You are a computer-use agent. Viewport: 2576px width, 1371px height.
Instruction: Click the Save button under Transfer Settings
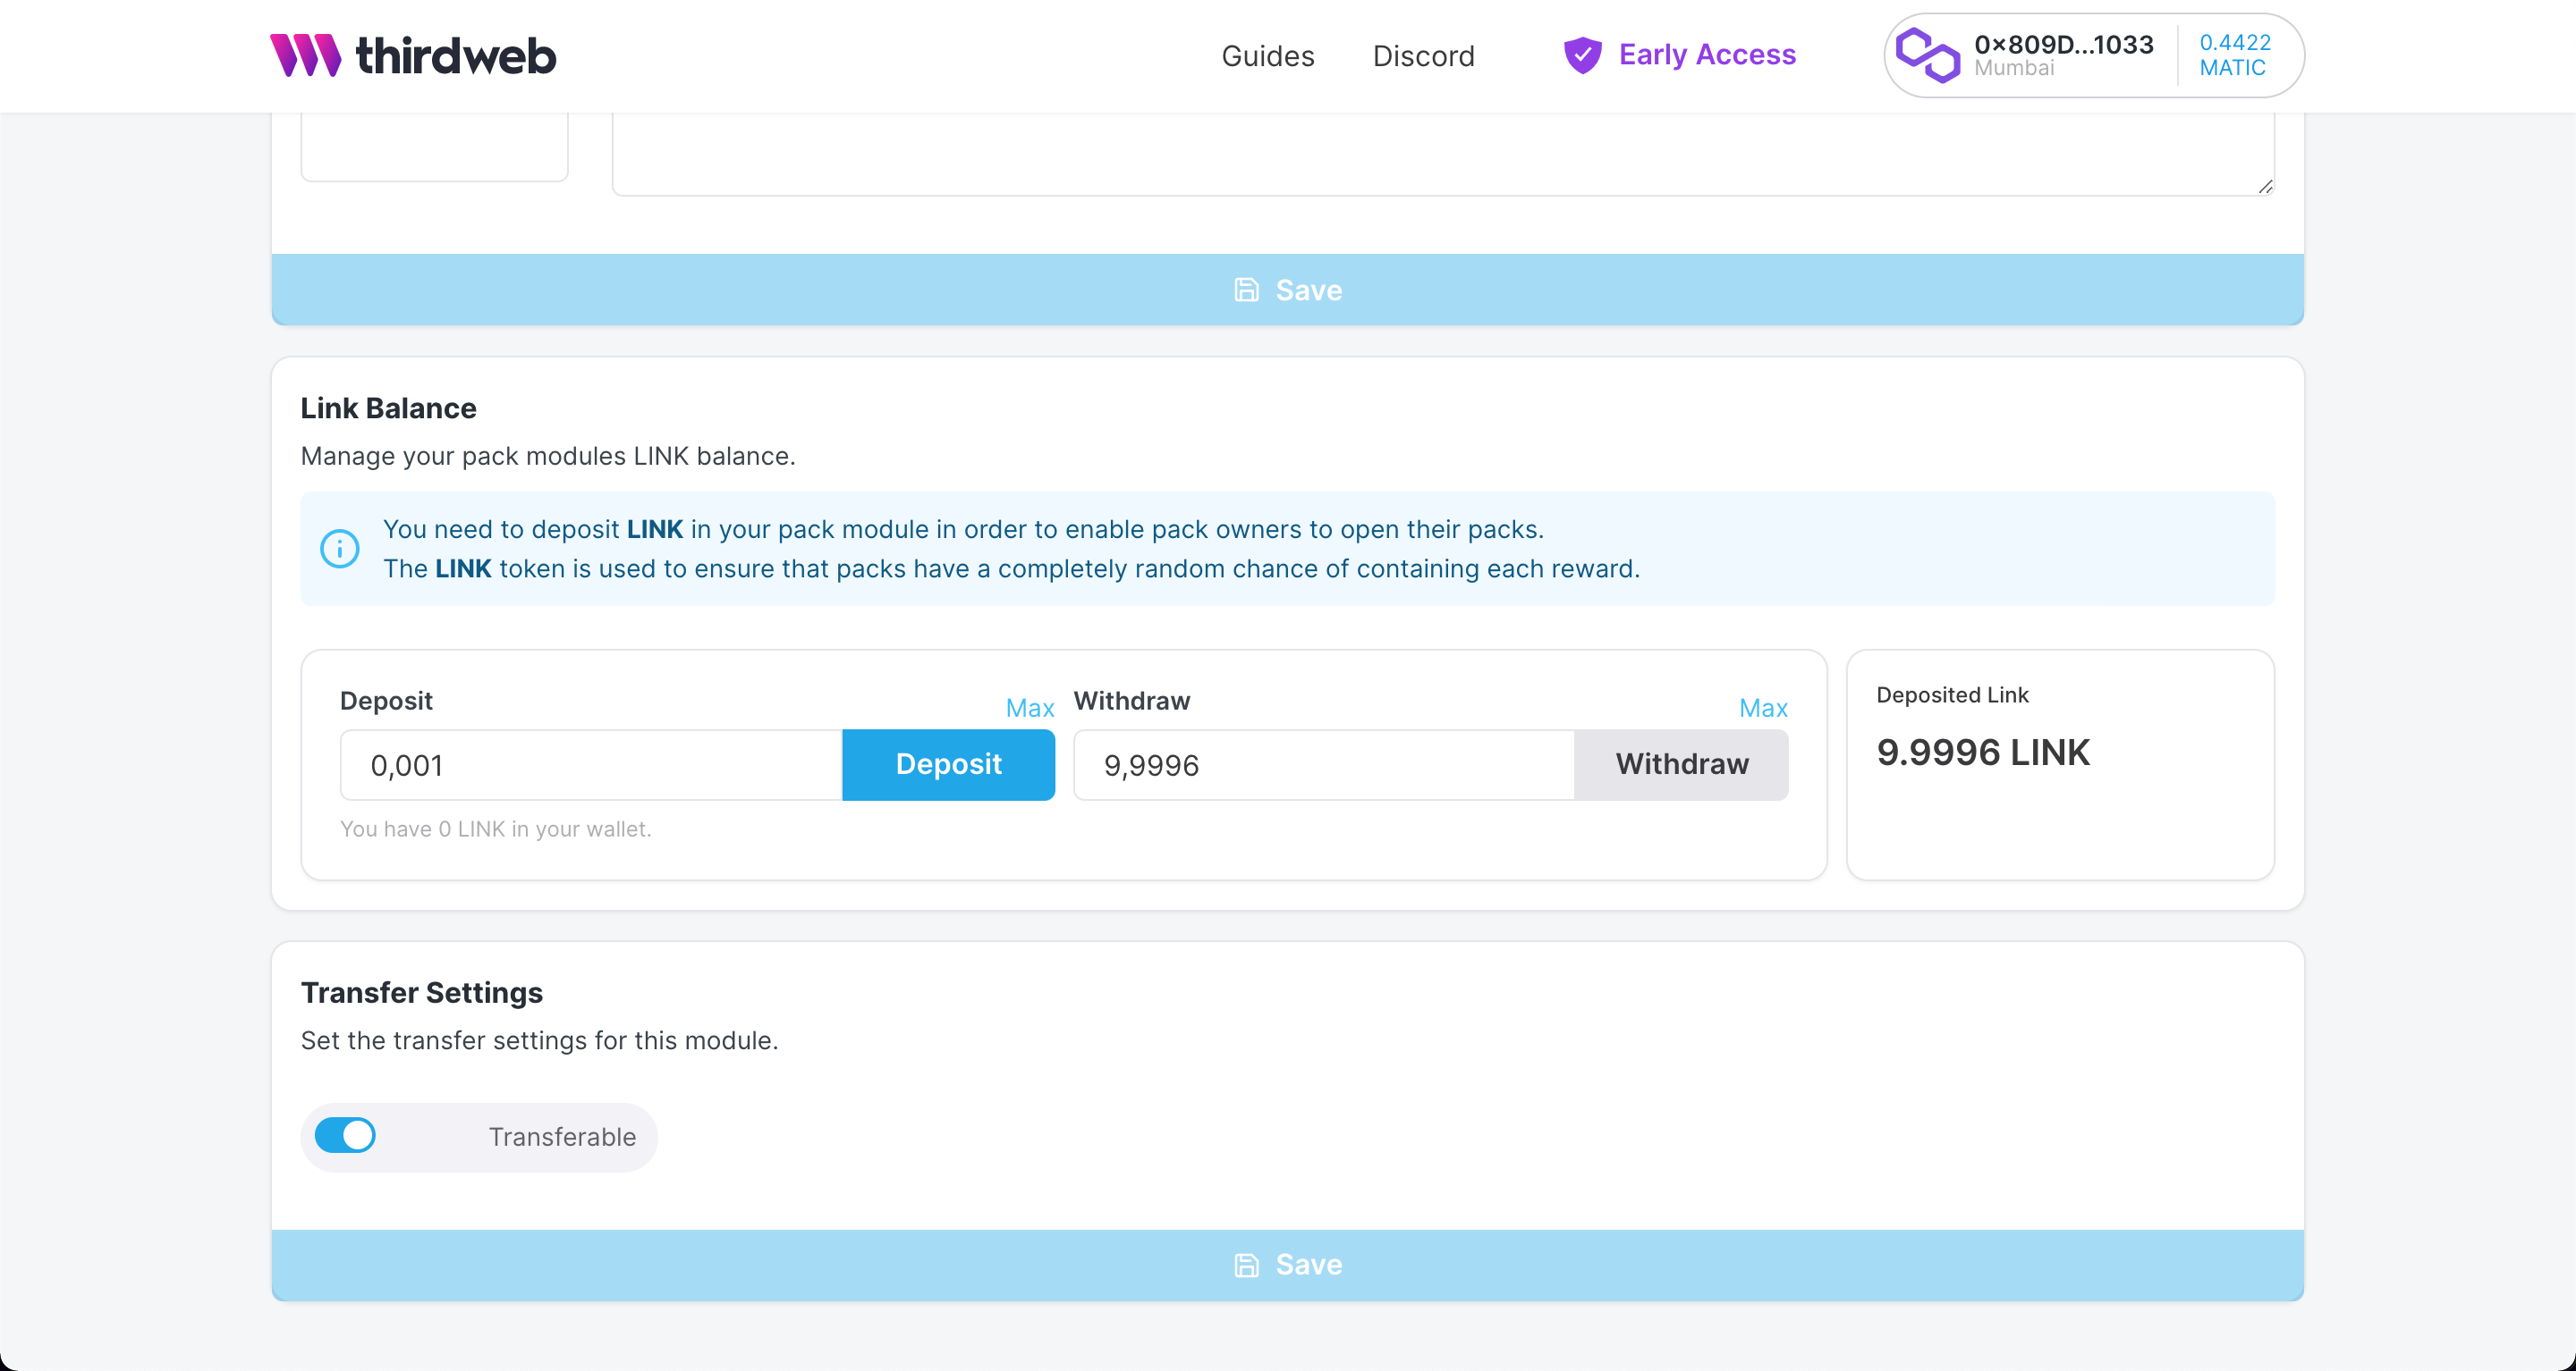(x=1287, y=1265)
